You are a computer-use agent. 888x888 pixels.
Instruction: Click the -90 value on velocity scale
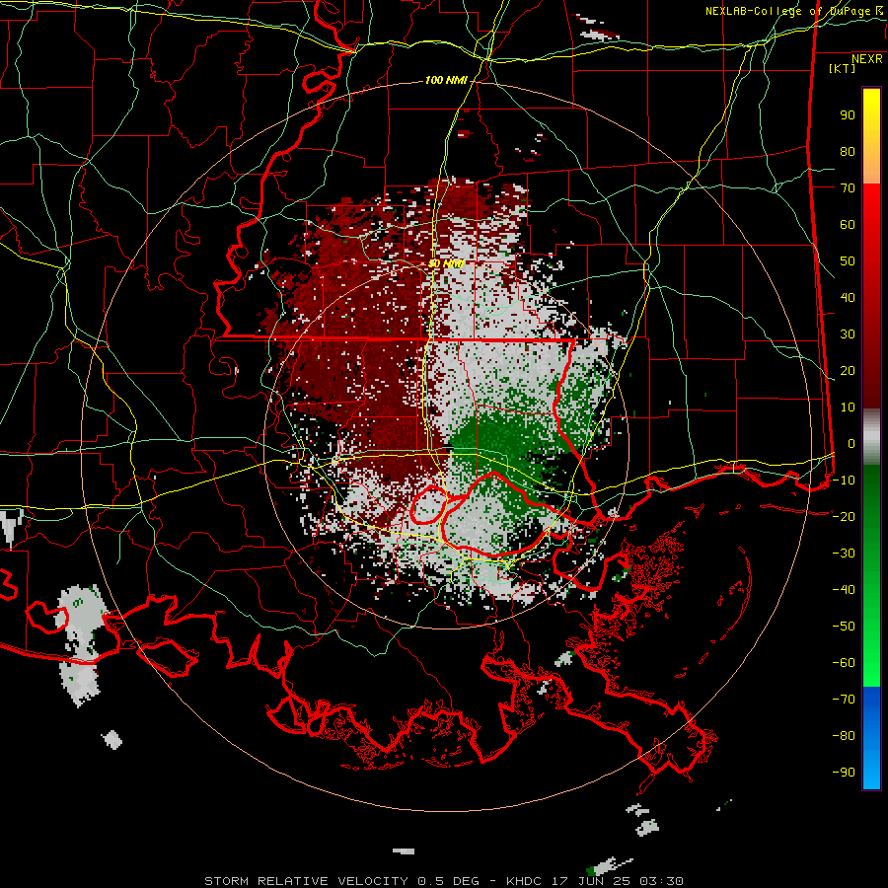(844, 773)
